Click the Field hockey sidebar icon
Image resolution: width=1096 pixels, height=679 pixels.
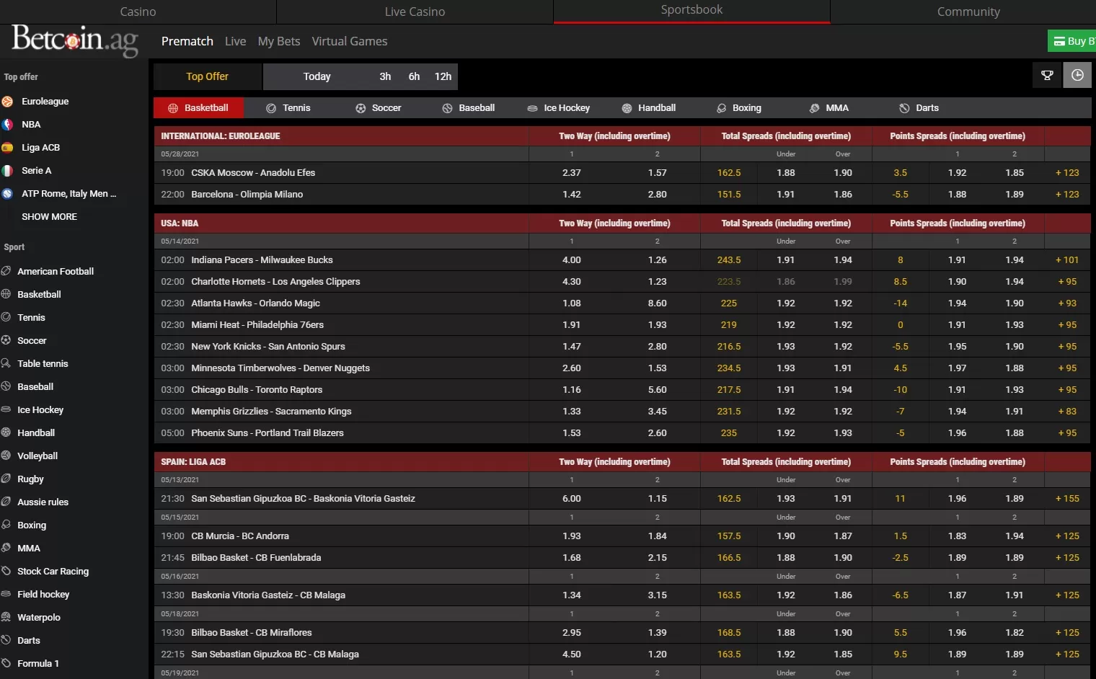[6, 594]
